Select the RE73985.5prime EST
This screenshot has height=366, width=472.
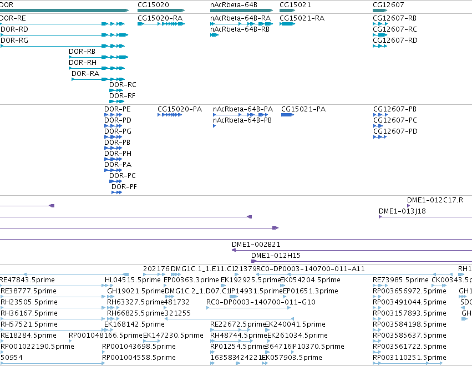coord(380,286)
